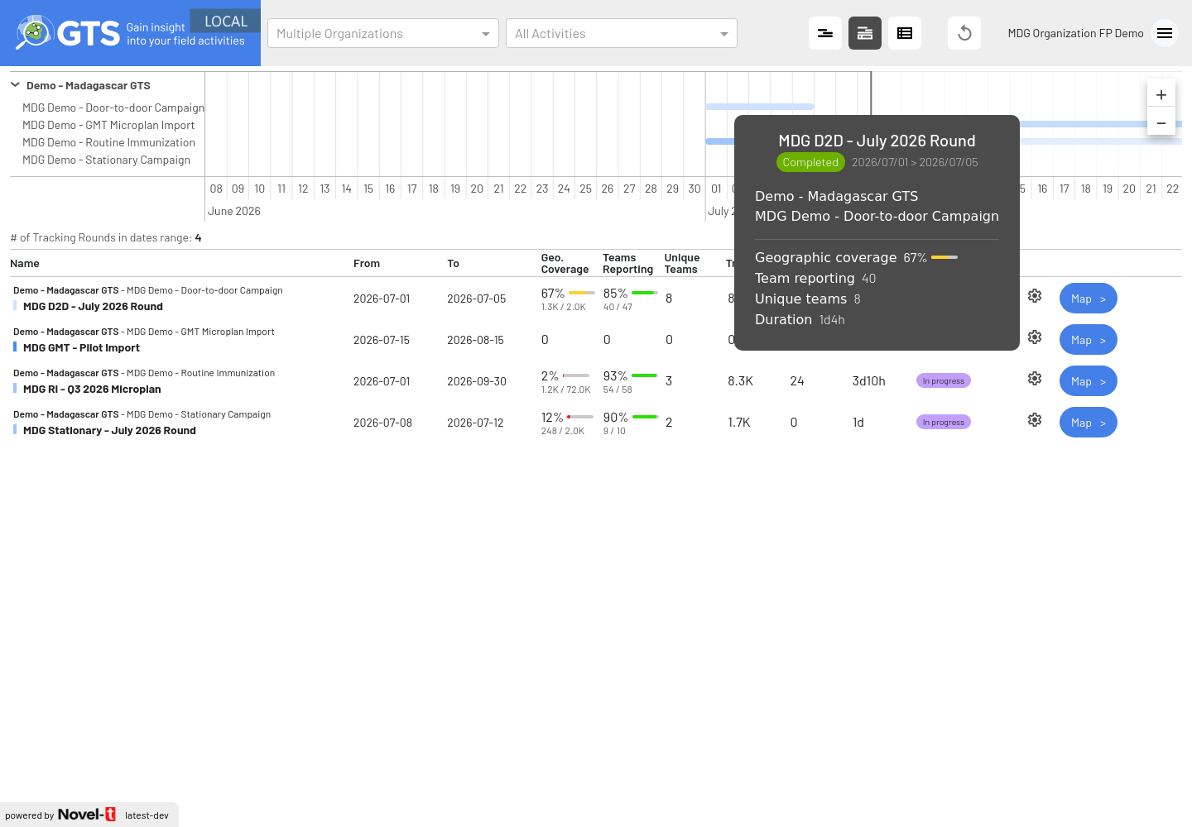Viewport: 1192px width, 827px height.
Task: Select MDG Demo - GMT Microplan Import row
Action: click(108, 125)
